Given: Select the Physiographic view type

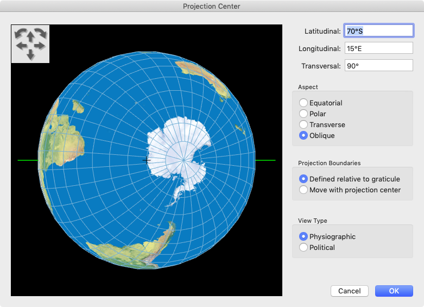Looking at the screenshot, I should (x=303, y=236).
